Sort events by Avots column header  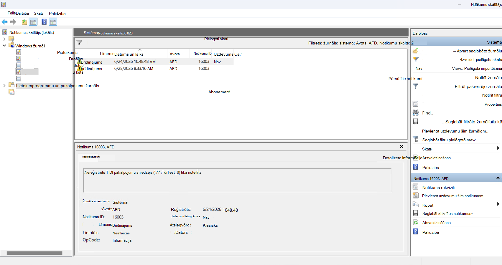(175, 54)
